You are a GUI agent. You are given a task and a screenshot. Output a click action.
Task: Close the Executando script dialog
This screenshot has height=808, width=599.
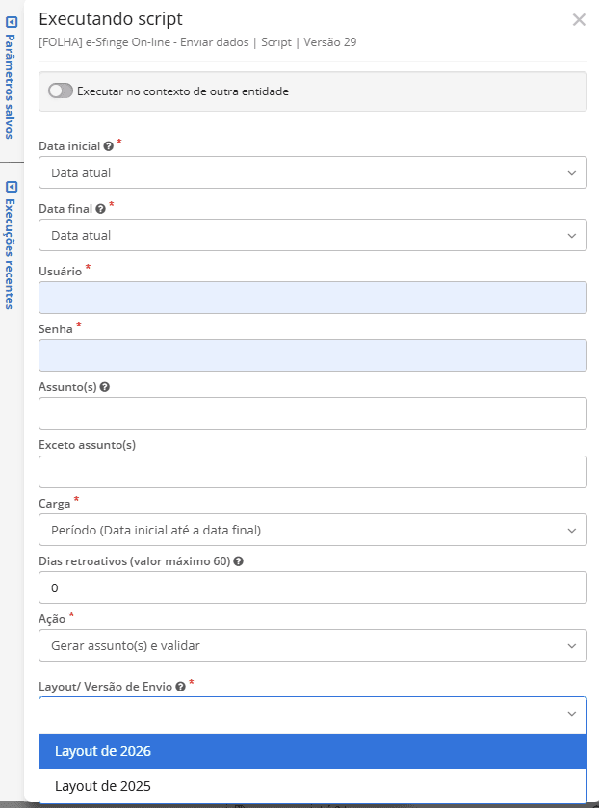click(x=579, y=19)
